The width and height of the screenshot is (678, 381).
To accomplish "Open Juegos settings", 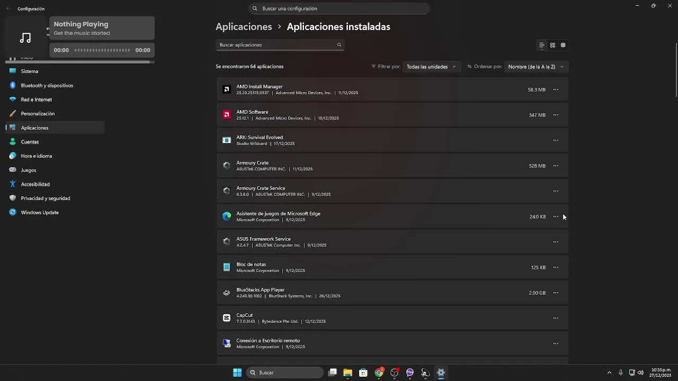I will (55, 170).
